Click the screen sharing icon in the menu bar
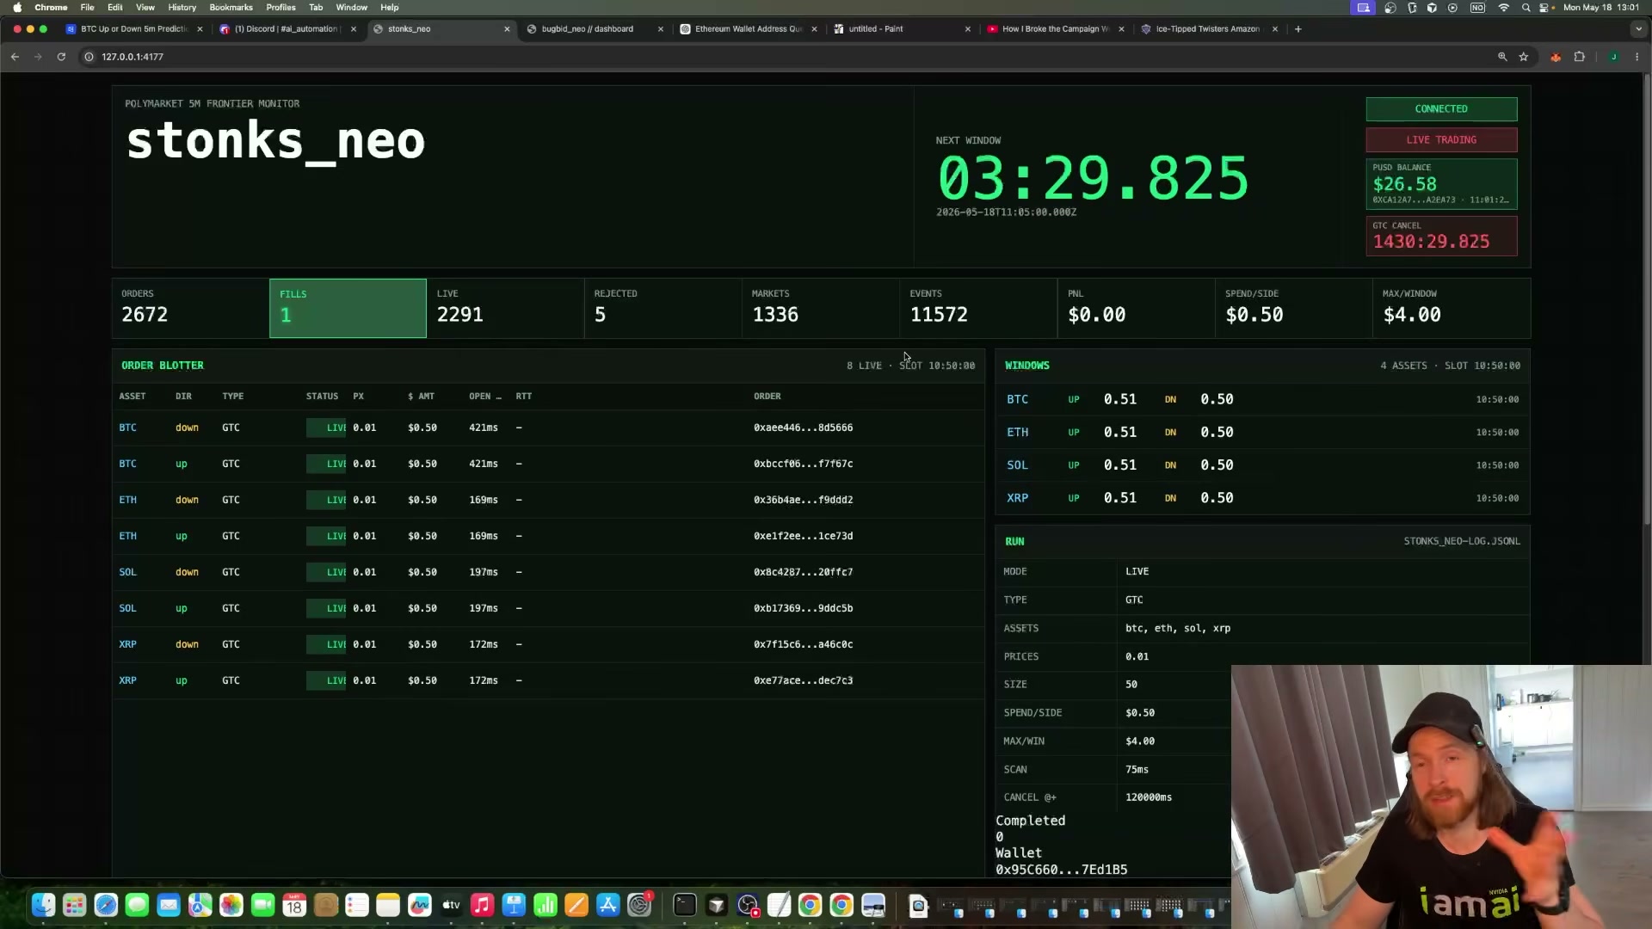 pos(1364,8)
